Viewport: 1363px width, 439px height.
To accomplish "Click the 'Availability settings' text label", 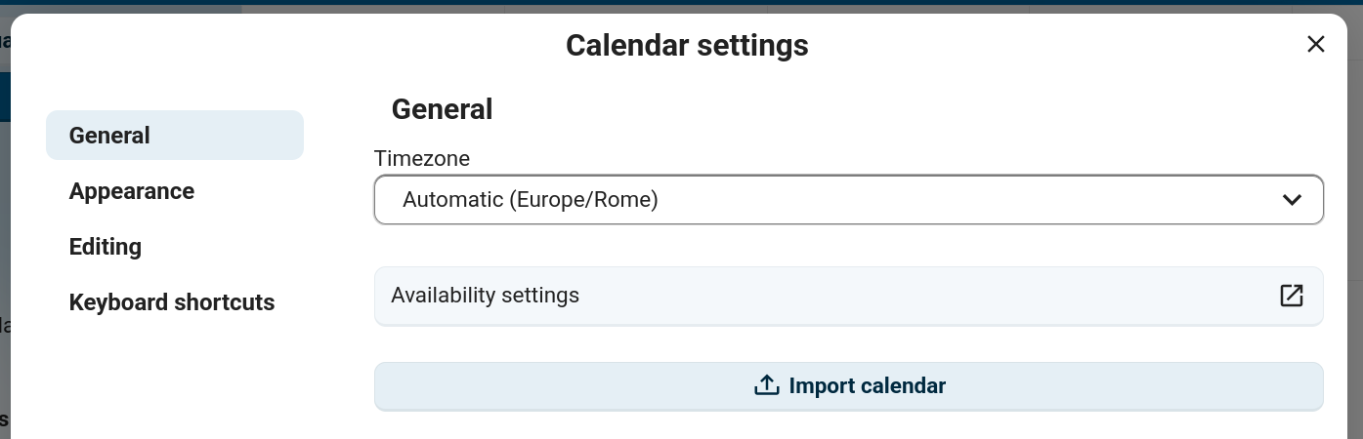I will [485, 295].
